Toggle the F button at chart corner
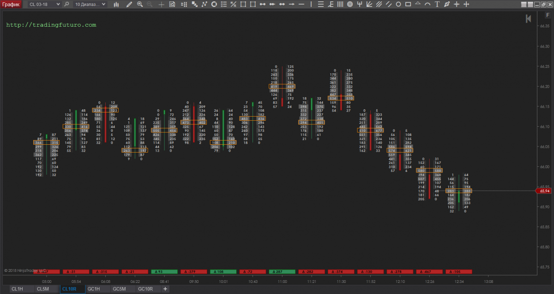Screen dimensions: 554x294 (547, 15)
